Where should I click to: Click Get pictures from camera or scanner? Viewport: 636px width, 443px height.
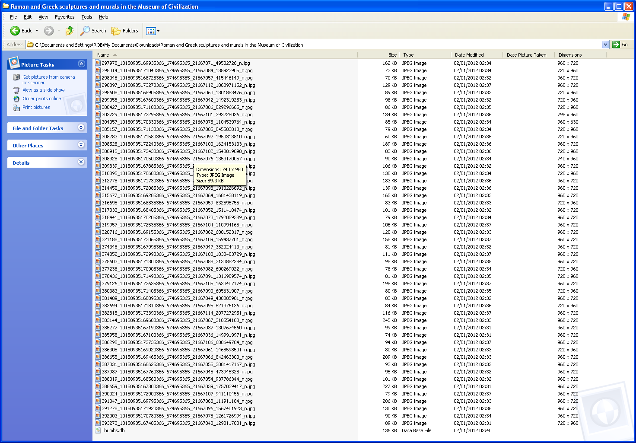(48, 80)
